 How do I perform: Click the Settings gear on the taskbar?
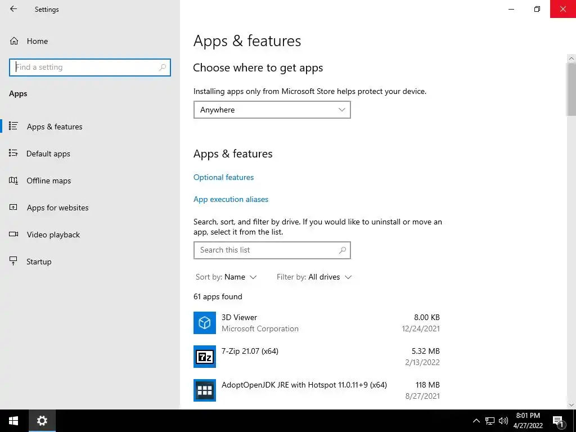click(42, 421)
